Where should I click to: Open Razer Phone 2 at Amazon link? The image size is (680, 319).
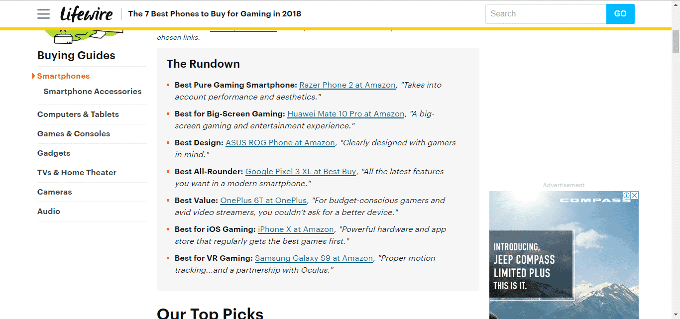point(347,85)
